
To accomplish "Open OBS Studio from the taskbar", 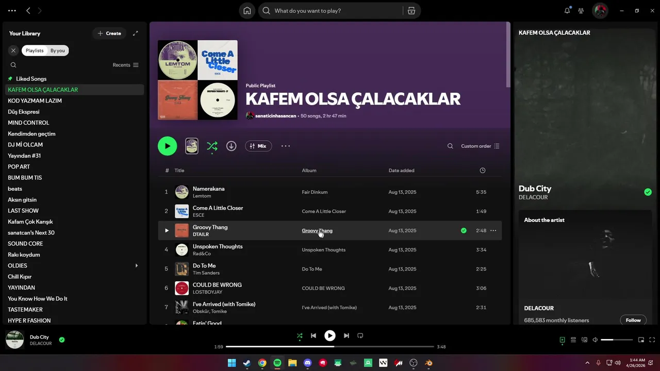I will point(414,363).
